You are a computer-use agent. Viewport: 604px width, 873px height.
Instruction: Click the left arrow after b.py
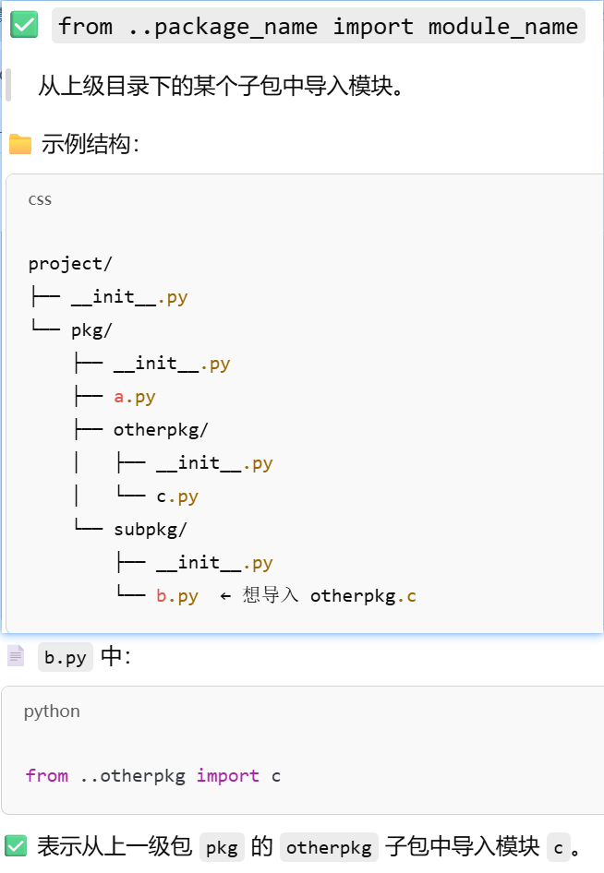point(225,596)
